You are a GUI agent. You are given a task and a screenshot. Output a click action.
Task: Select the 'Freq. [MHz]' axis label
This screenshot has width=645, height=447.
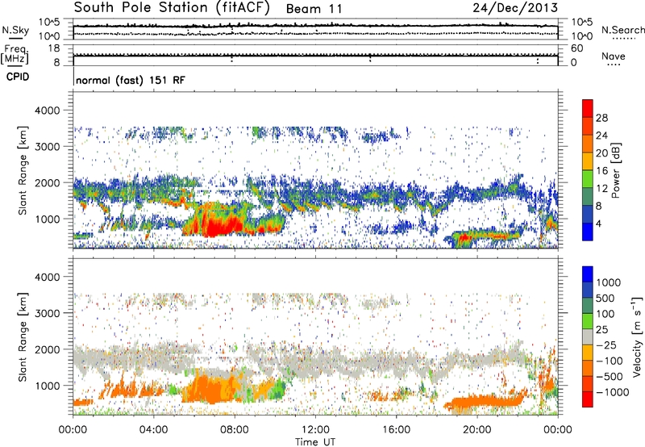click(x=15, y=55)
